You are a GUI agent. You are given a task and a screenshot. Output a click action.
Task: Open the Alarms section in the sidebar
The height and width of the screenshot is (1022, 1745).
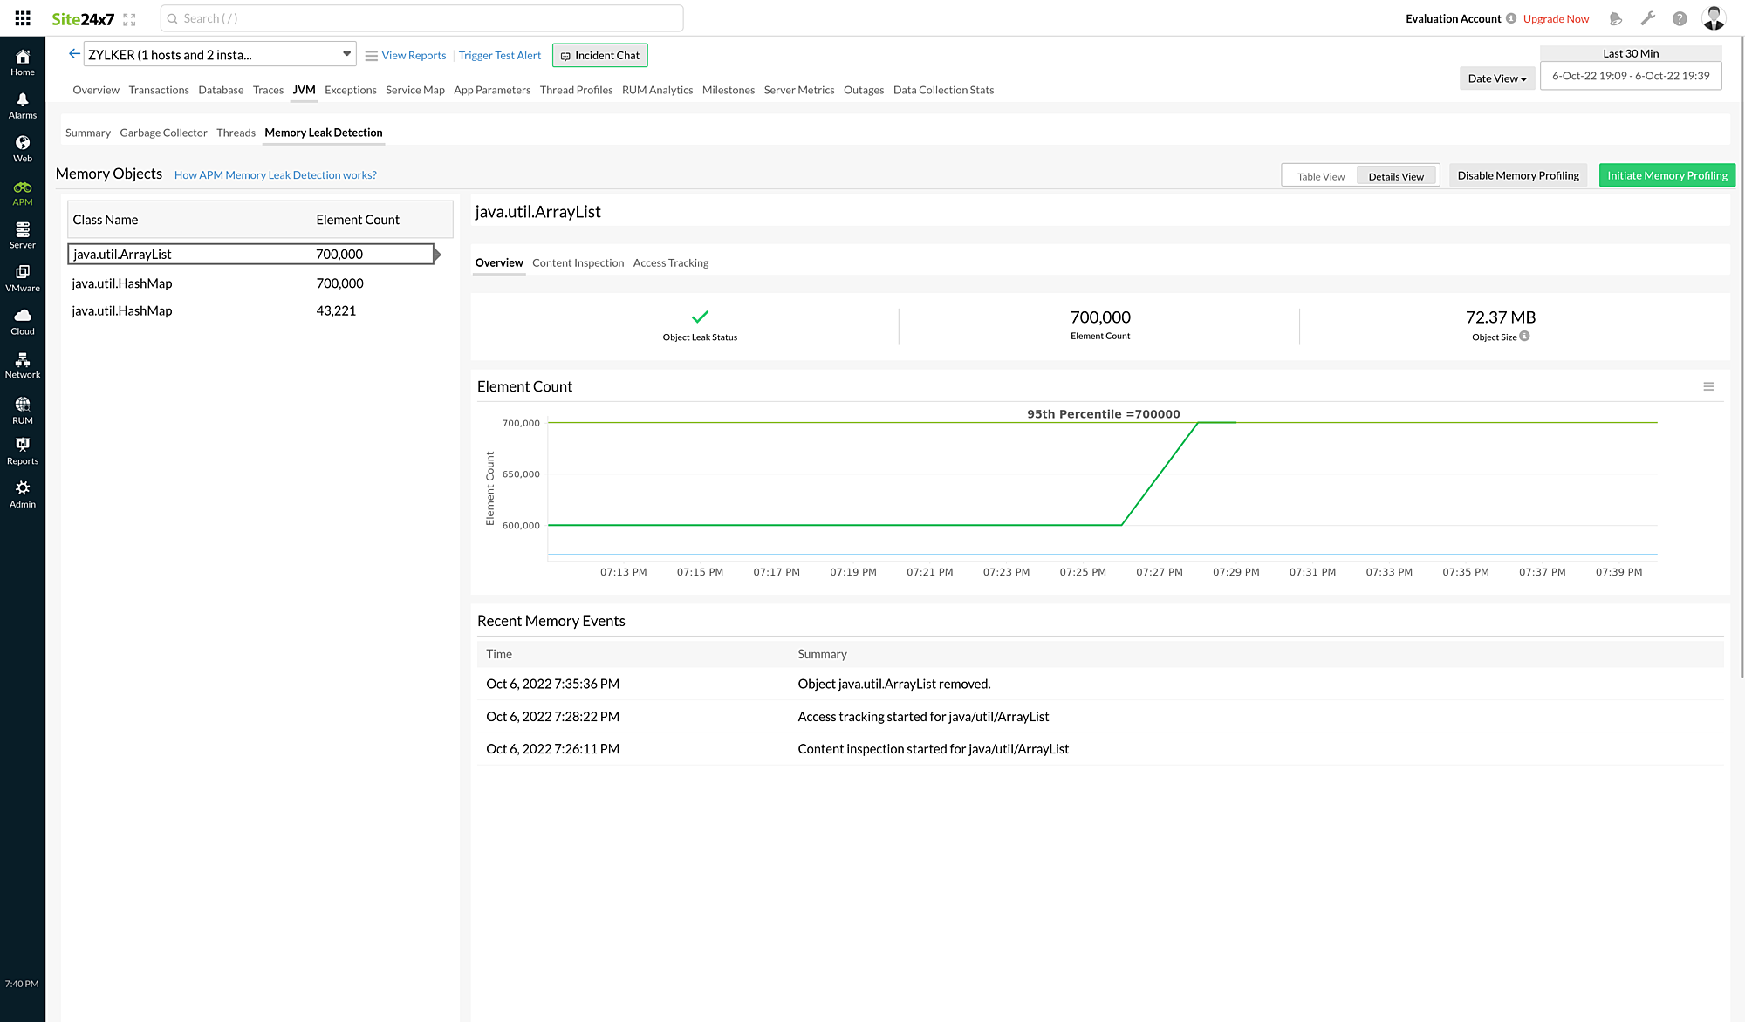22,103
